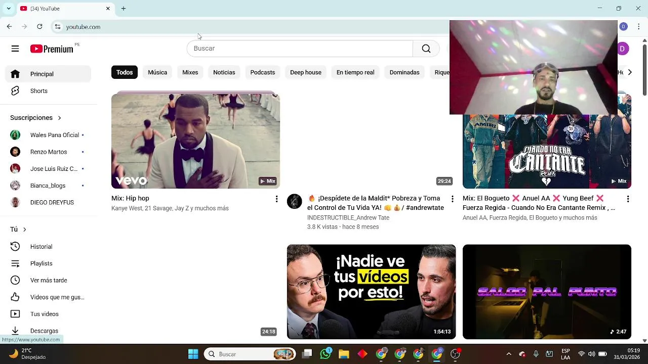
Task: Open DIEGO DREYFUS subscription avatar
Action: click(x=15, y=202)
